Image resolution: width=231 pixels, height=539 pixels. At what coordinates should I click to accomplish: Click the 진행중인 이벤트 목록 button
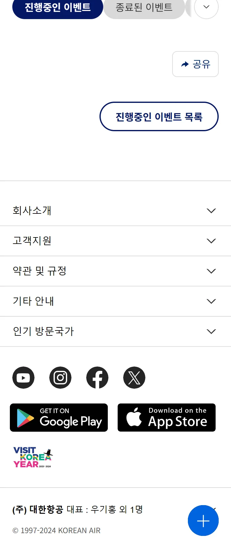coord(159,116)
